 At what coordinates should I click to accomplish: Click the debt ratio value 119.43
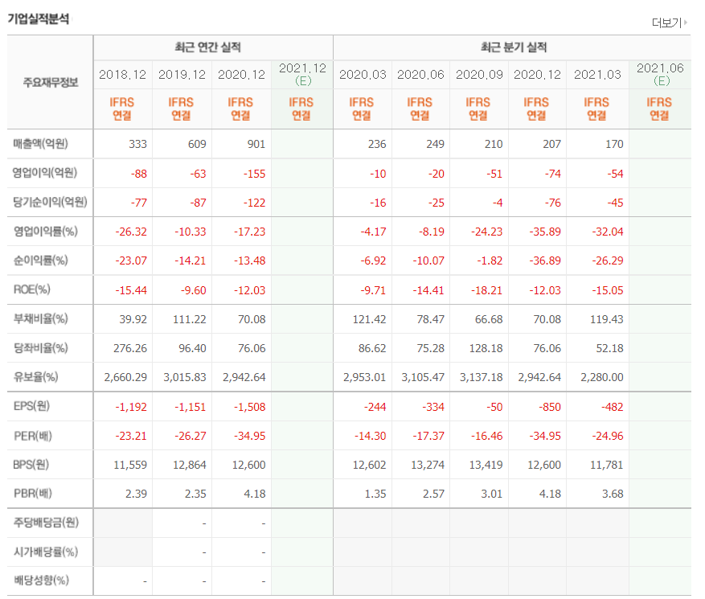(607, 320)
